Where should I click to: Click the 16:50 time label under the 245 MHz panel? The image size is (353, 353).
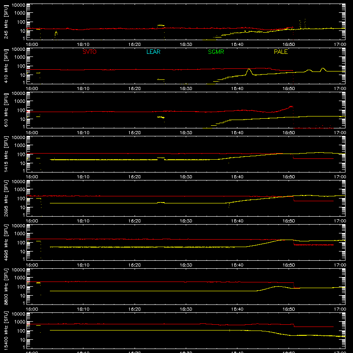click(x=289, y=45)
